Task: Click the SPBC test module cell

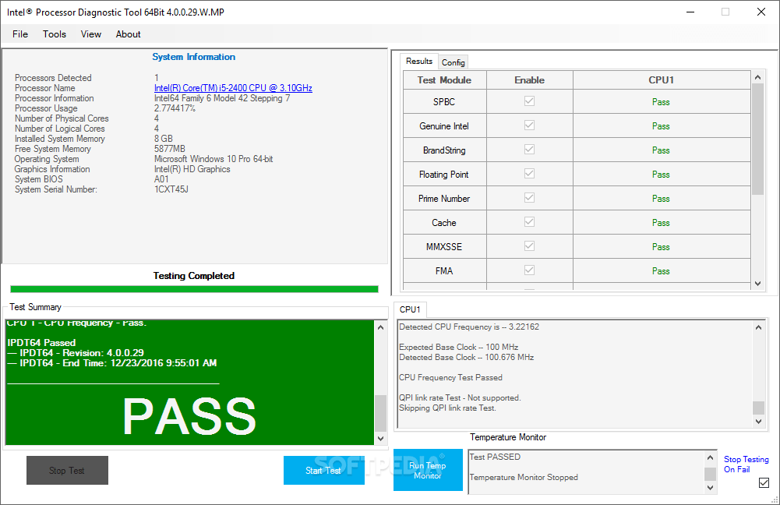Action: tap(444, 101)
